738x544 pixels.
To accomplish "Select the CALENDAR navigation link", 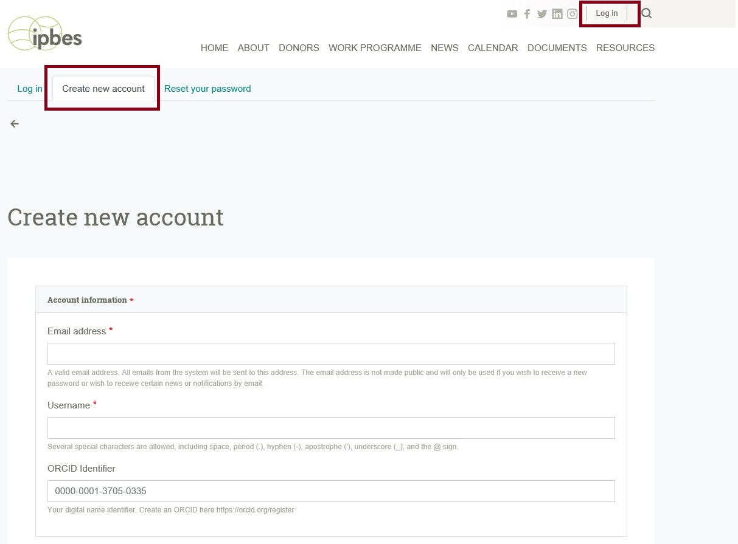I will pyautogui.click(x=493, y=48).
